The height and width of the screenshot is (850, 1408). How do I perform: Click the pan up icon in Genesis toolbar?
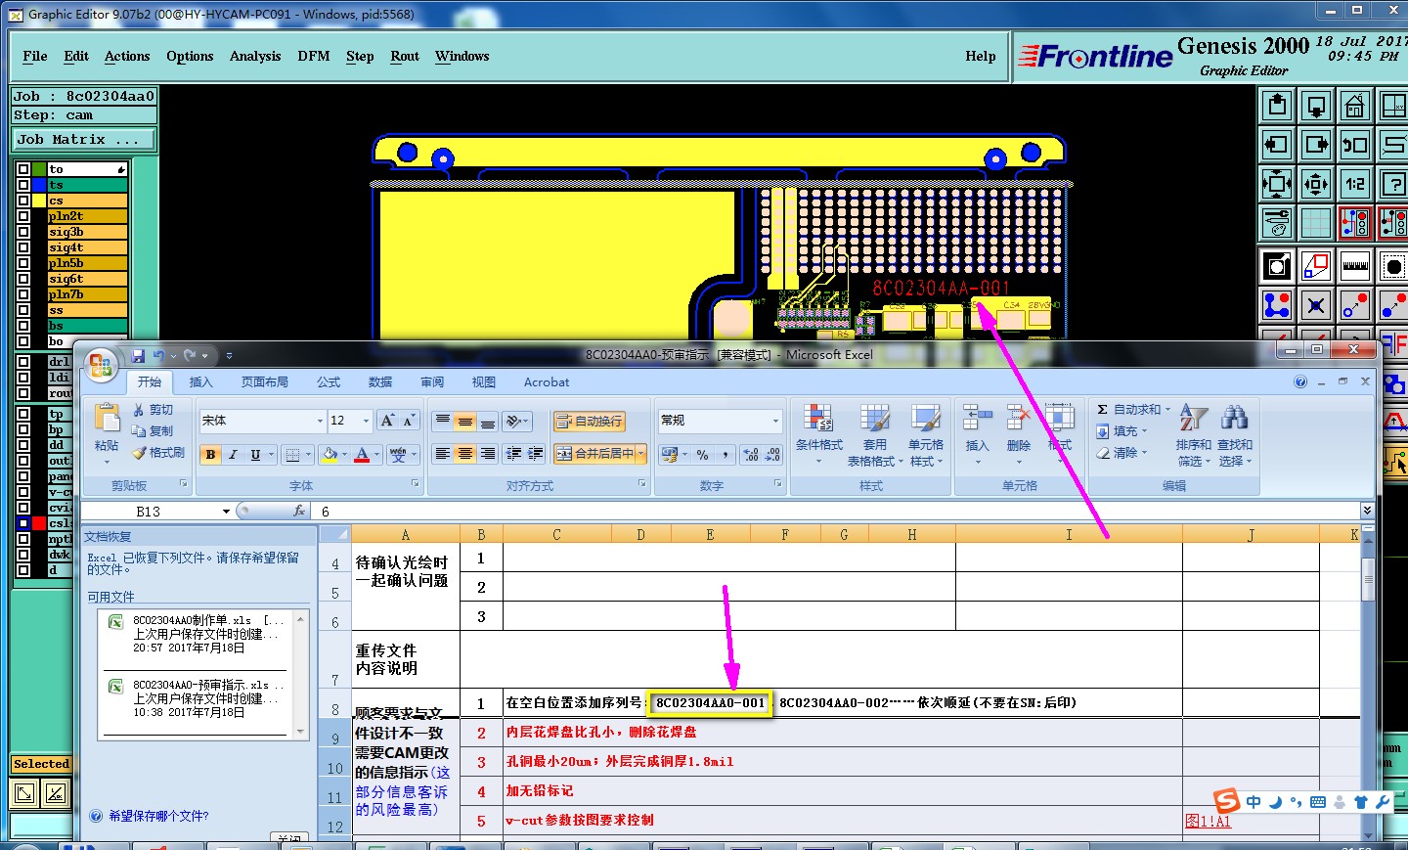click(x=1277, y=106)
